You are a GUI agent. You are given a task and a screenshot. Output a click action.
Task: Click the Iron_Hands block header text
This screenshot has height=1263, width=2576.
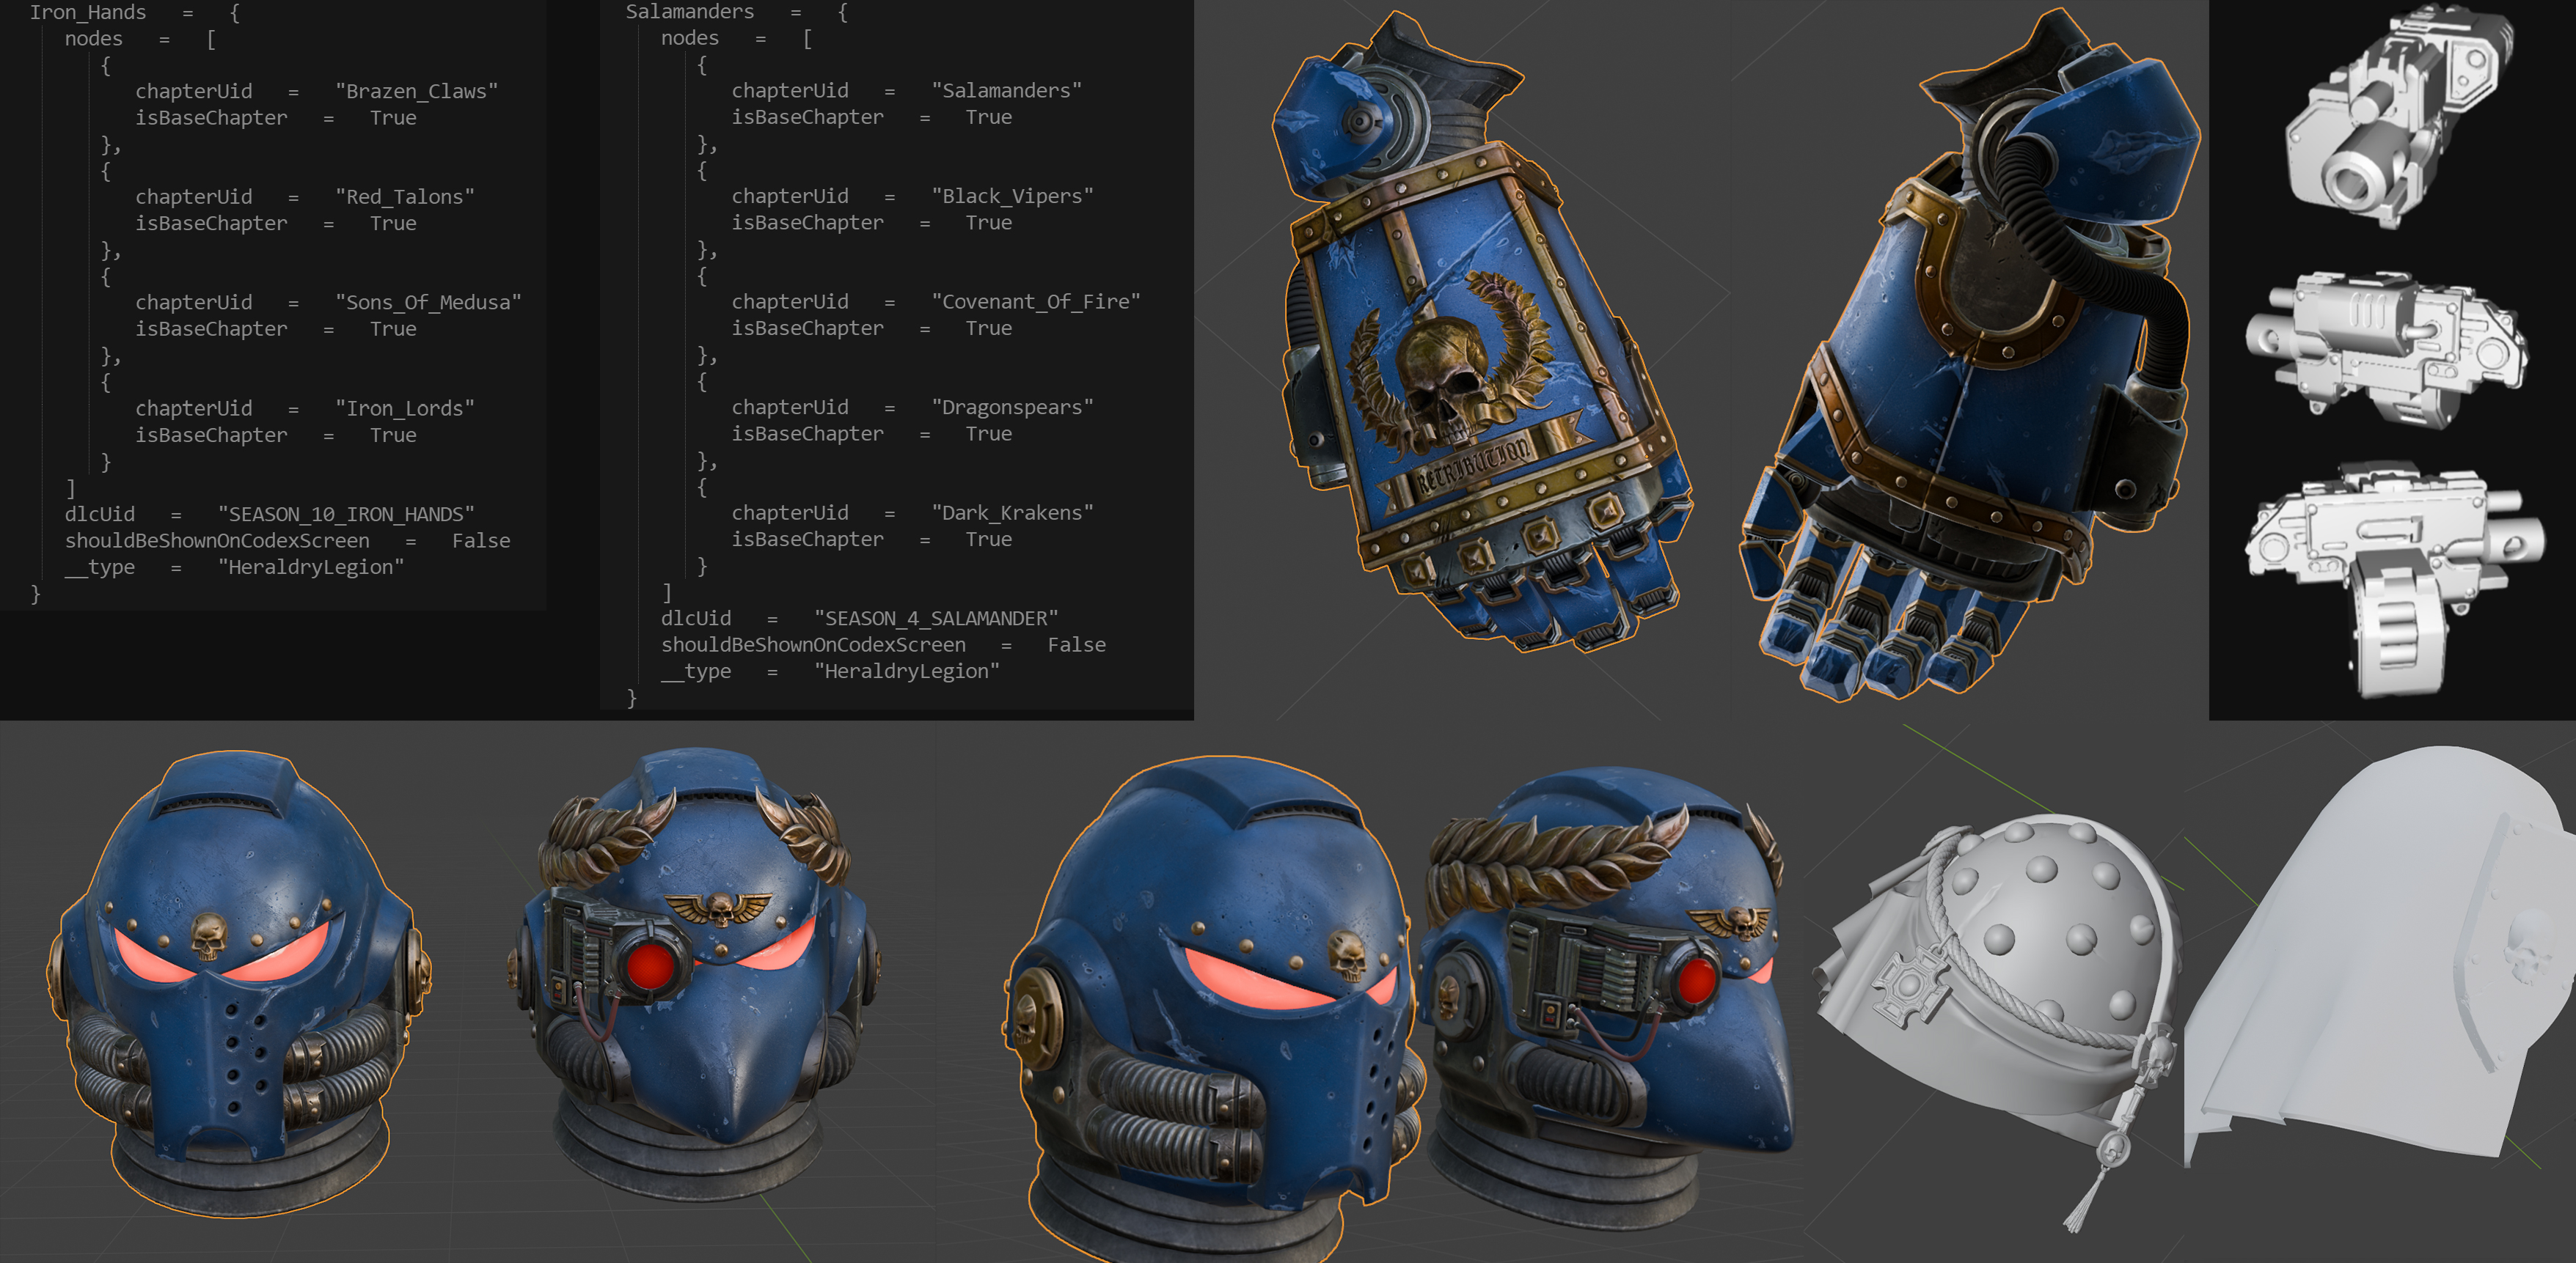pyautogui.click(x=88, y=12)
